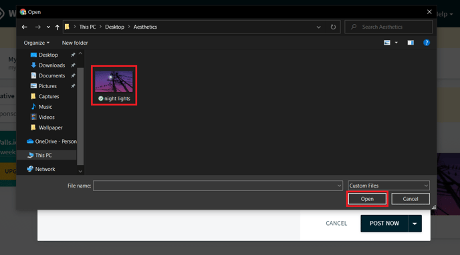The image size is (460, 255).
Task: Open Downloads in navigation pane
Action: 51,65
